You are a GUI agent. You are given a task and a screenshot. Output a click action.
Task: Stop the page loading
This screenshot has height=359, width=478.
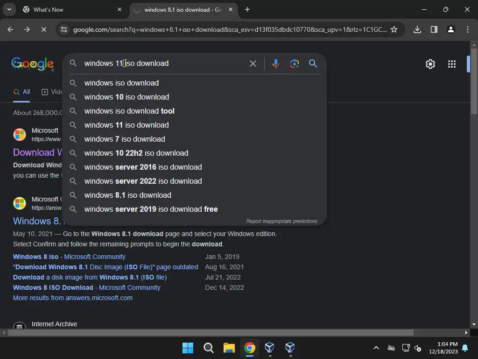pyautogui.click(x=44, y=29)
